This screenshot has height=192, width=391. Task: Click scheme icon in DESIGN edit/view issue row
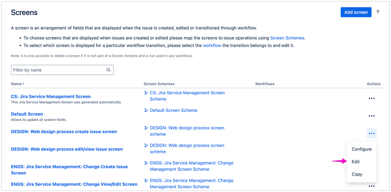click(x=146, y=145)
